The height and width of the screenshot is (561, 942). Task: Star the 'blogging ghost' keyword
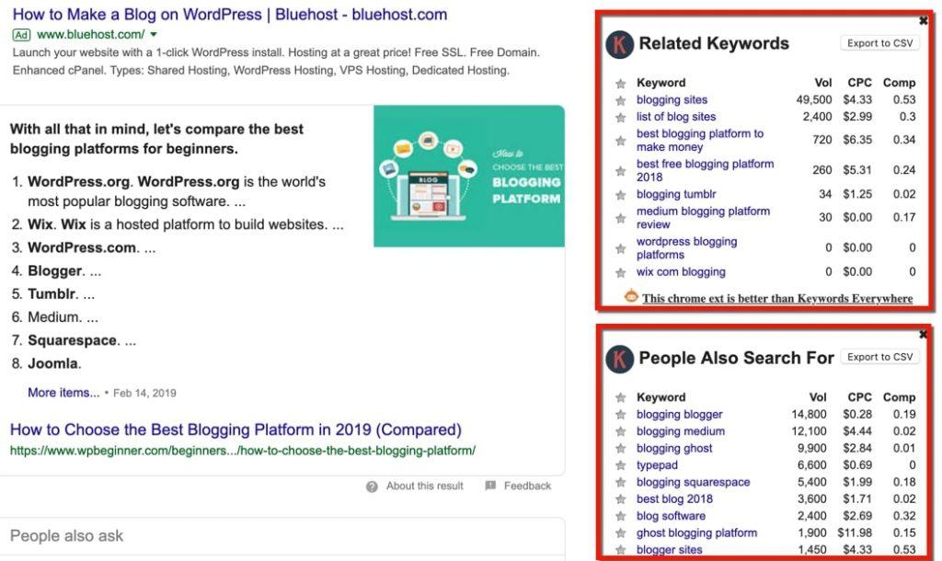coord(621,448)
